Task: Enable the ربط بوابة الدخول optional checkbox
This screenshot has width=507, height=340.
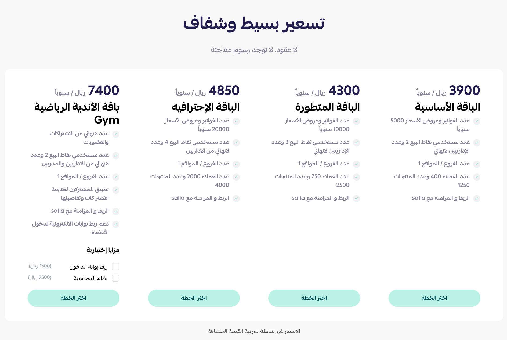Action: click(x=115, y=267)
